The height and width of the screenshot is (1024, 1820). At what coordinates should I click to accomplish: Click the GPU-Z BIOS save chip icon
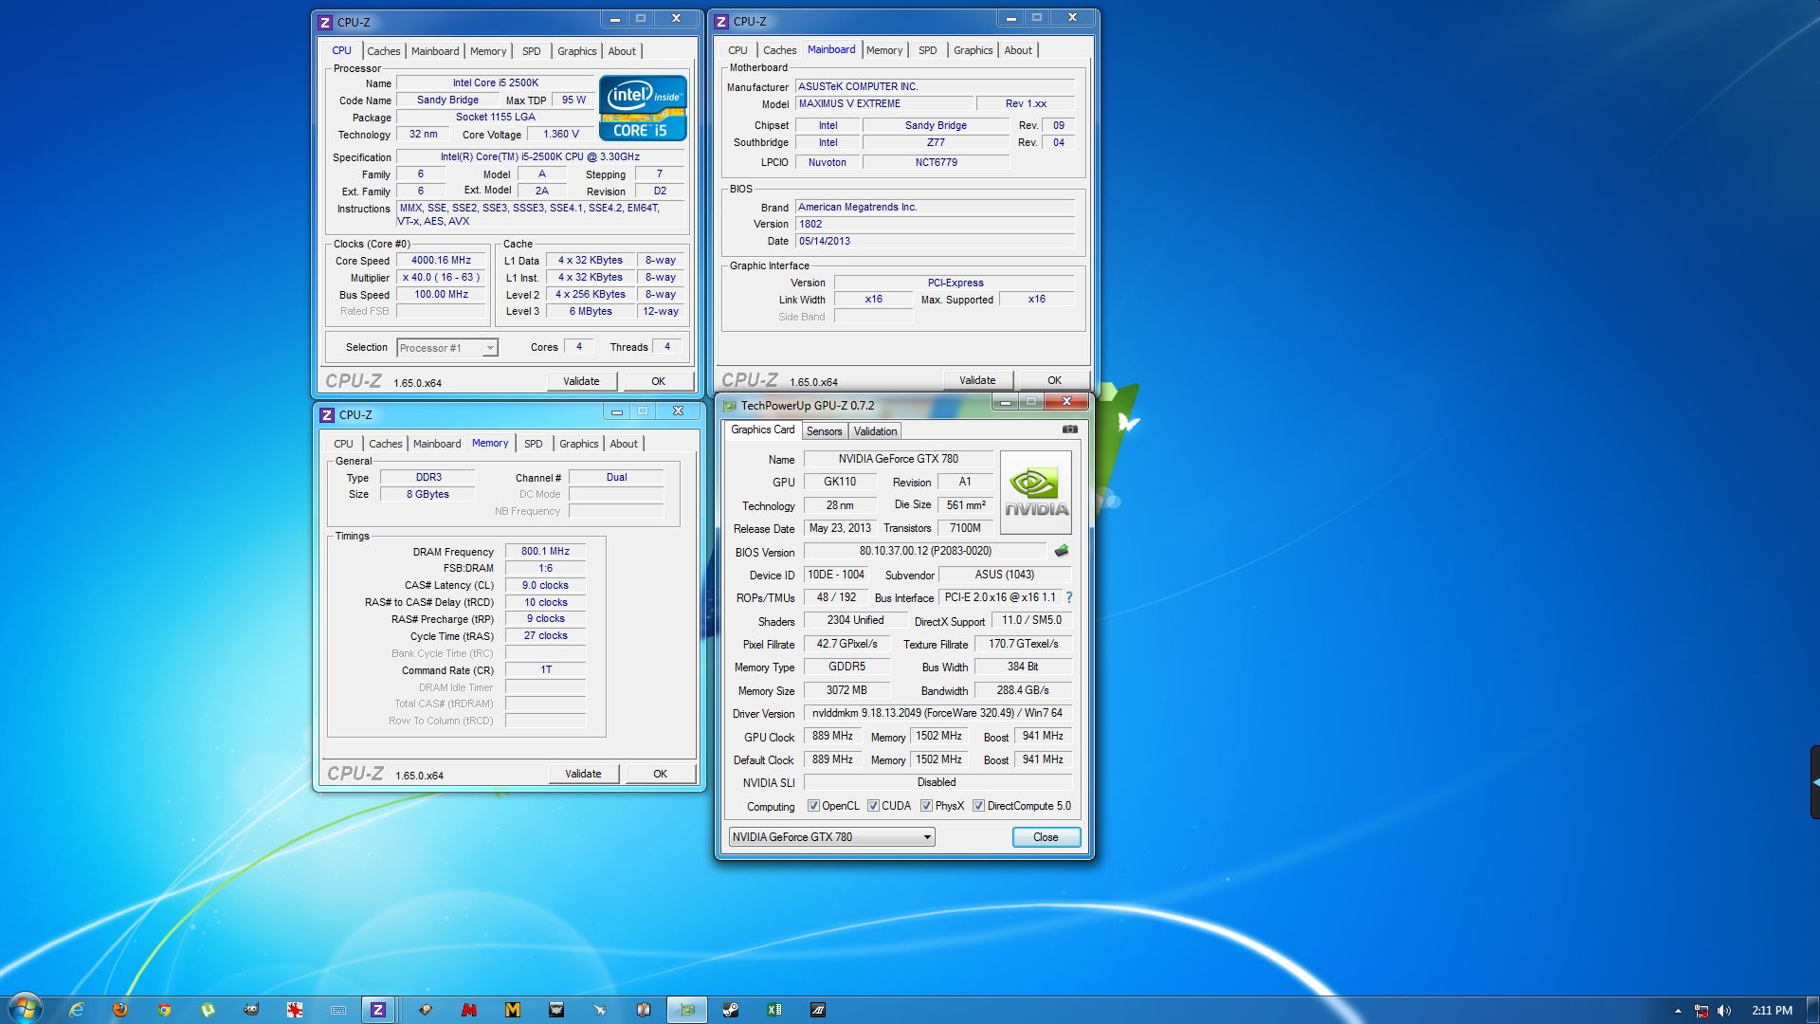tap(1062, 551)
